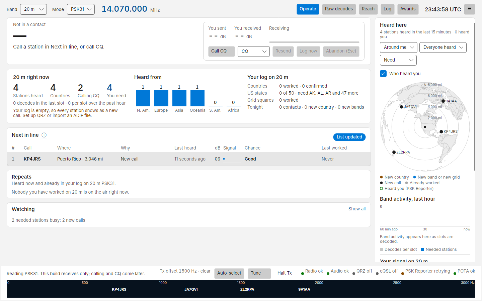Image resolution: width=482 pixels, height=301 pixels.
Task: Select the KP4JRS row in Next in line
Action: coord(189,159)
